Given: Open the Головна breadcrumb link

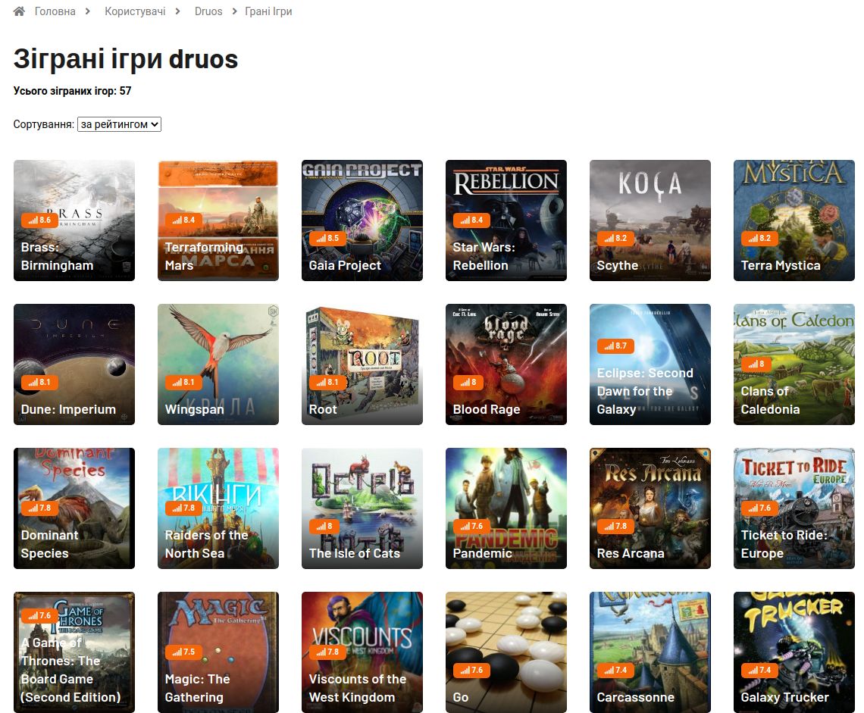Looking at the screenshot, I should (55, 11).
